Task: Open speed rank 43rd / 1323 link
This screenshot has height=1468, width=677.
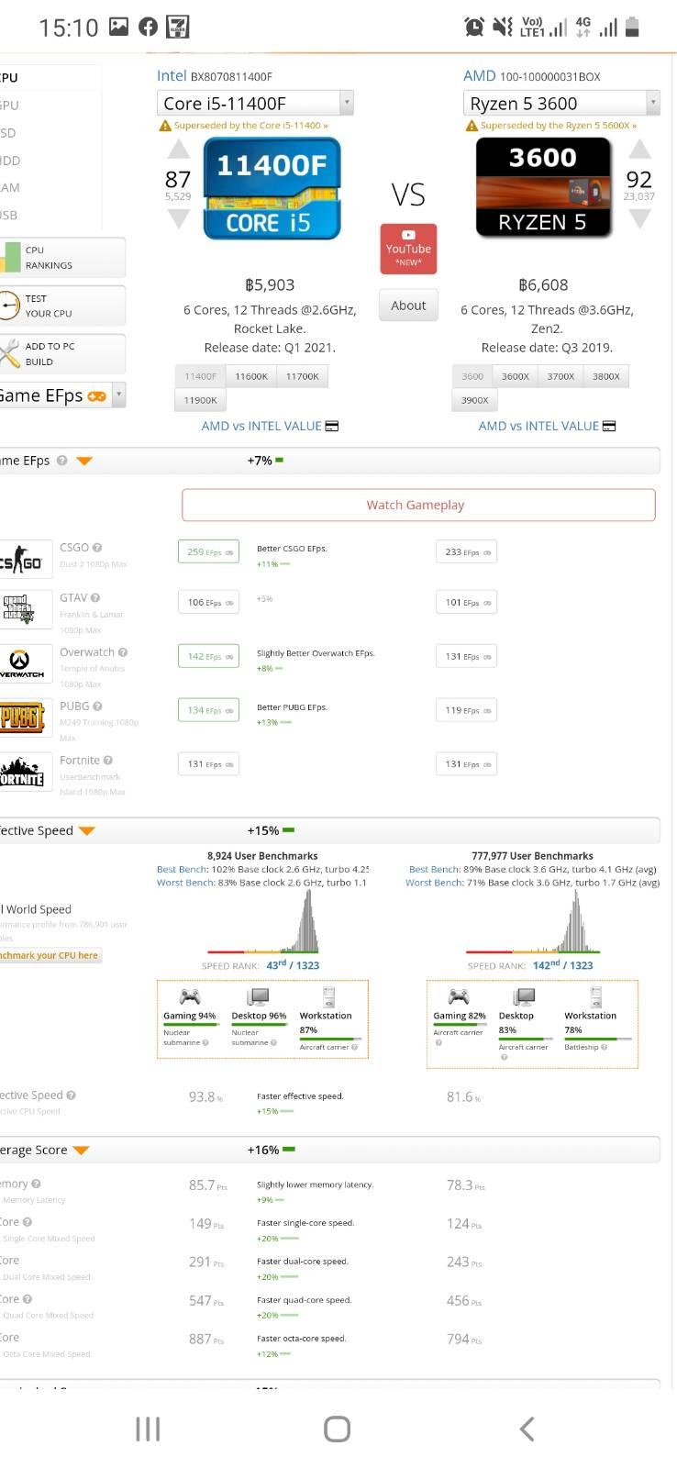Action: [x=293, y=965]
